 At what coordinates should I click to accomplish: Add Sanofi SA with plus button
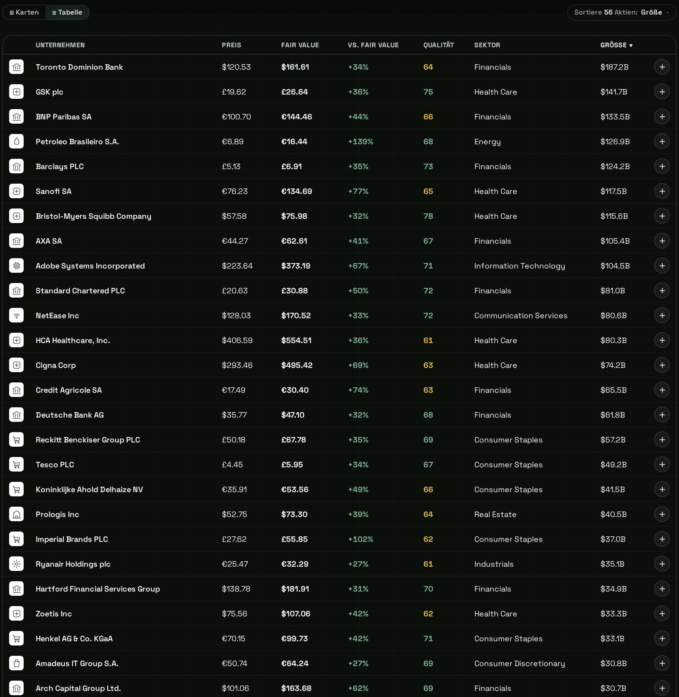tap(662, 191)
